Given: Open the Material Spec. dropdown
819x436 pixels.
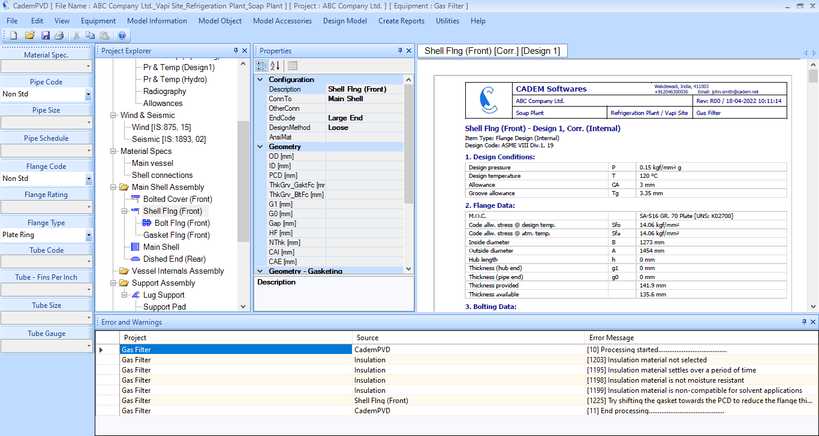Looking at the screenshot, I should coord(88,66).
